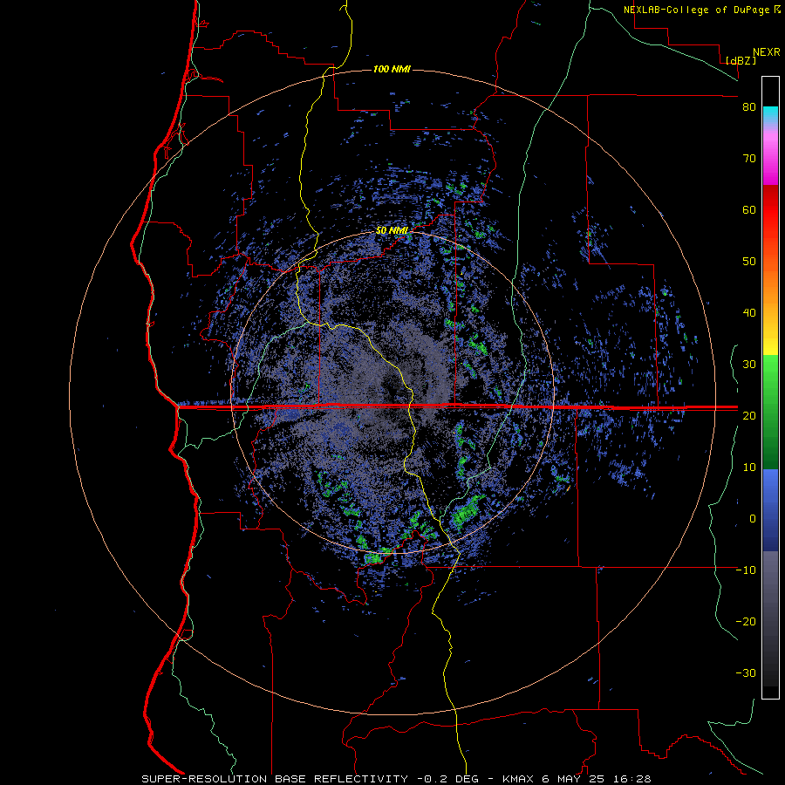Click the 60 value on the dBZ scale
Screen dimensions: 785x785
coord(749,209)
